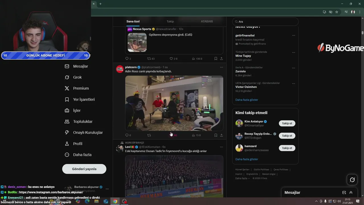Expand the Mesajlar drawer
The width and height of the screenshot is (364, 205).
pos(351,192)
